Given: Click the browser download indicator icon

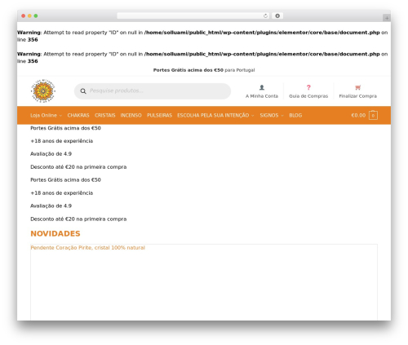Looking at the screenshot, I should tap(277, 15).
